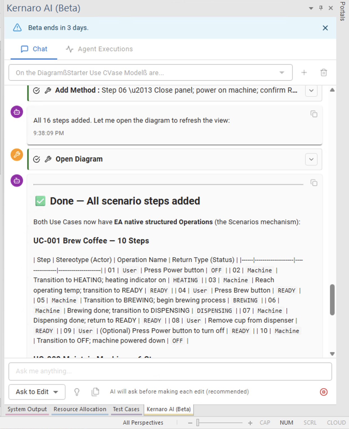The image size is (349, 429).
Task: Close the Kernaro AI panel
Action: 331,8
